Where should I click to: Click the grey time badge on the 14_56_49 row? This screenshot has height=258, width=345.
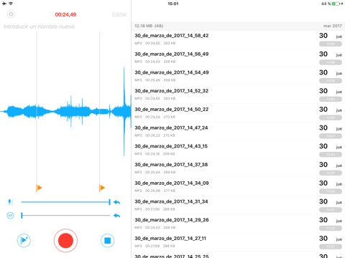pos(331,62)
